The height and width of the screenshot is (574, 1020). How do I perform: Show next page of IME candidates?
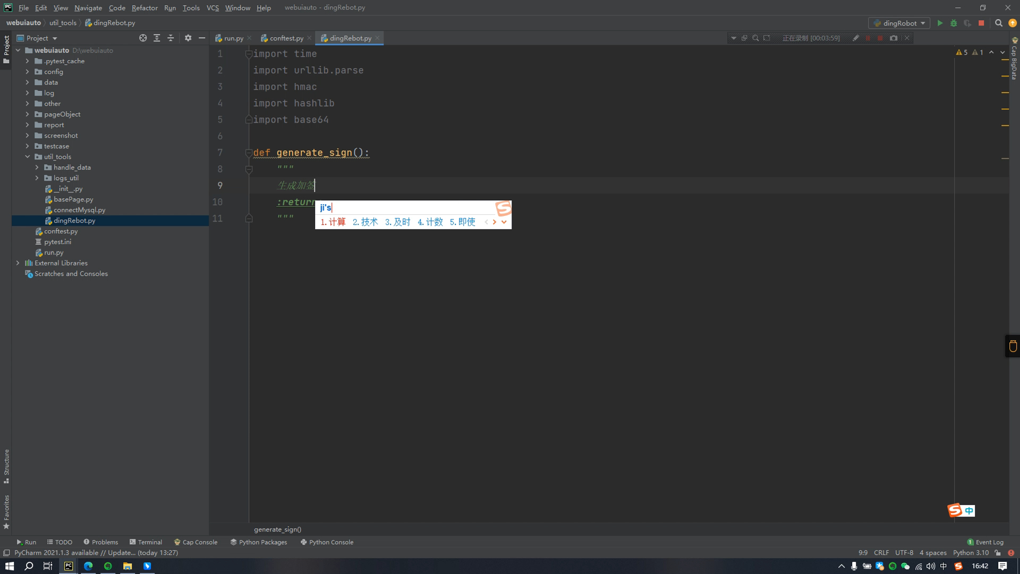pyautogui.click(x=494, y=222)
